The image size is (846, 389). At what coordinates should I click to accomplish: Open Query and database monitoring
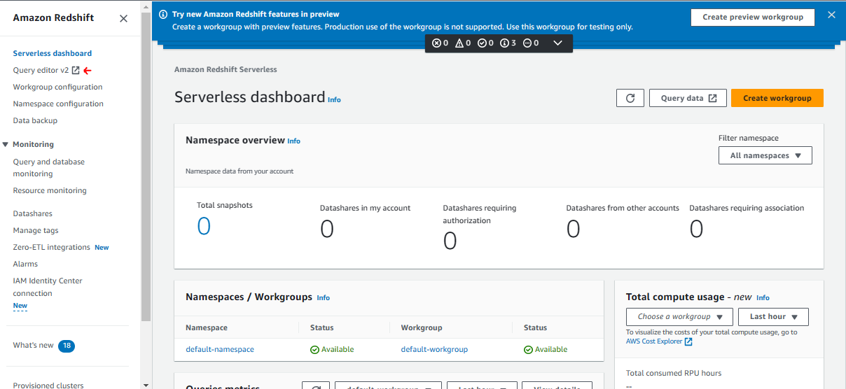[x=49, y=168]
